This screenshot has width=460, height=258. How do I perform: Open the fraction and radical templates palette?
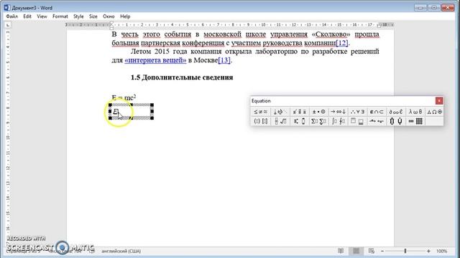coord(280,121)
